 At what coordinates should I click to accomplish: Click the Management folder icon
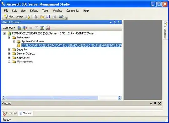[14, 61]
